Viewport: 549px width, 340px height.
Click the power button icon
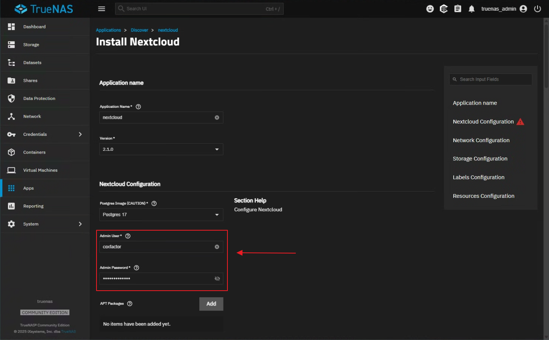tap(537, 9)
